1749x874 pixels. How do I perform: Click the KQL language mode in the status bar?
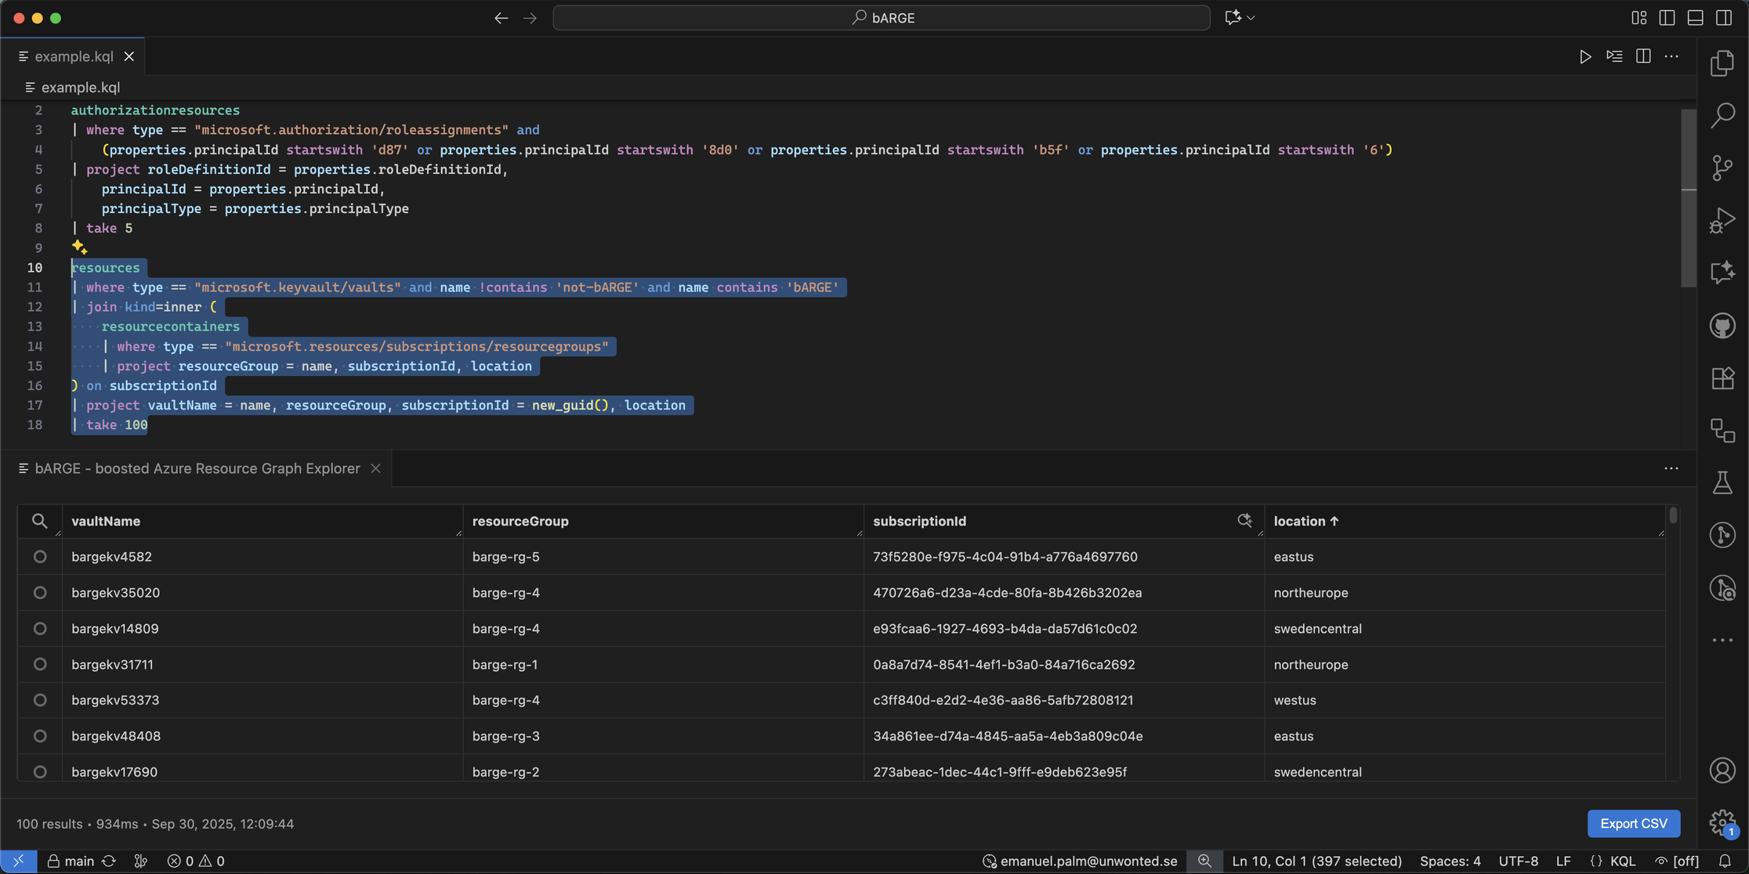(x=1622, y=861)
